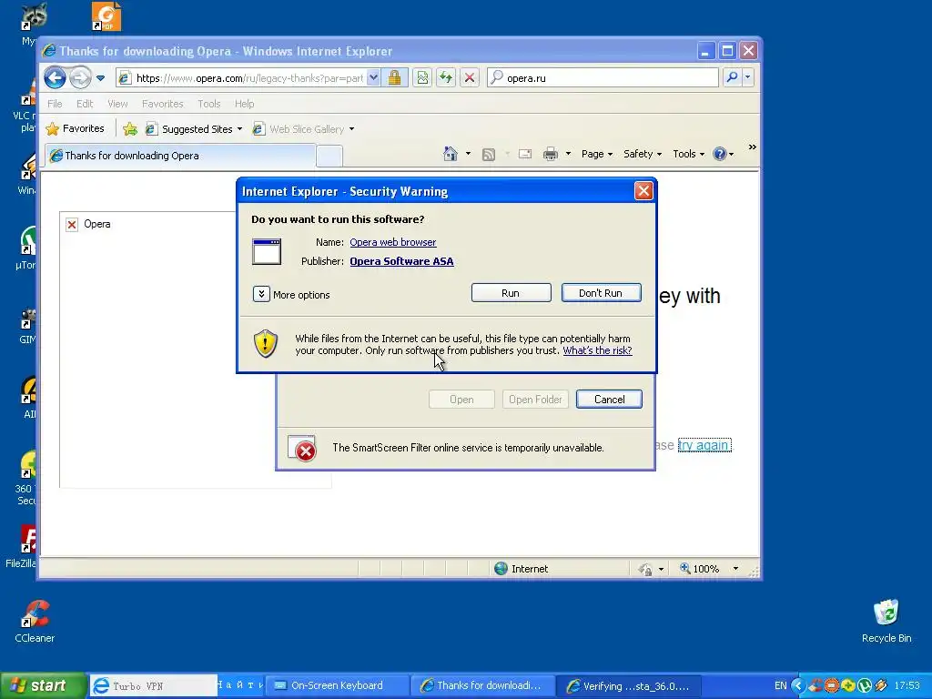
Task: Open the Recycle Bin desktop icon
Action: coord(886,621)
